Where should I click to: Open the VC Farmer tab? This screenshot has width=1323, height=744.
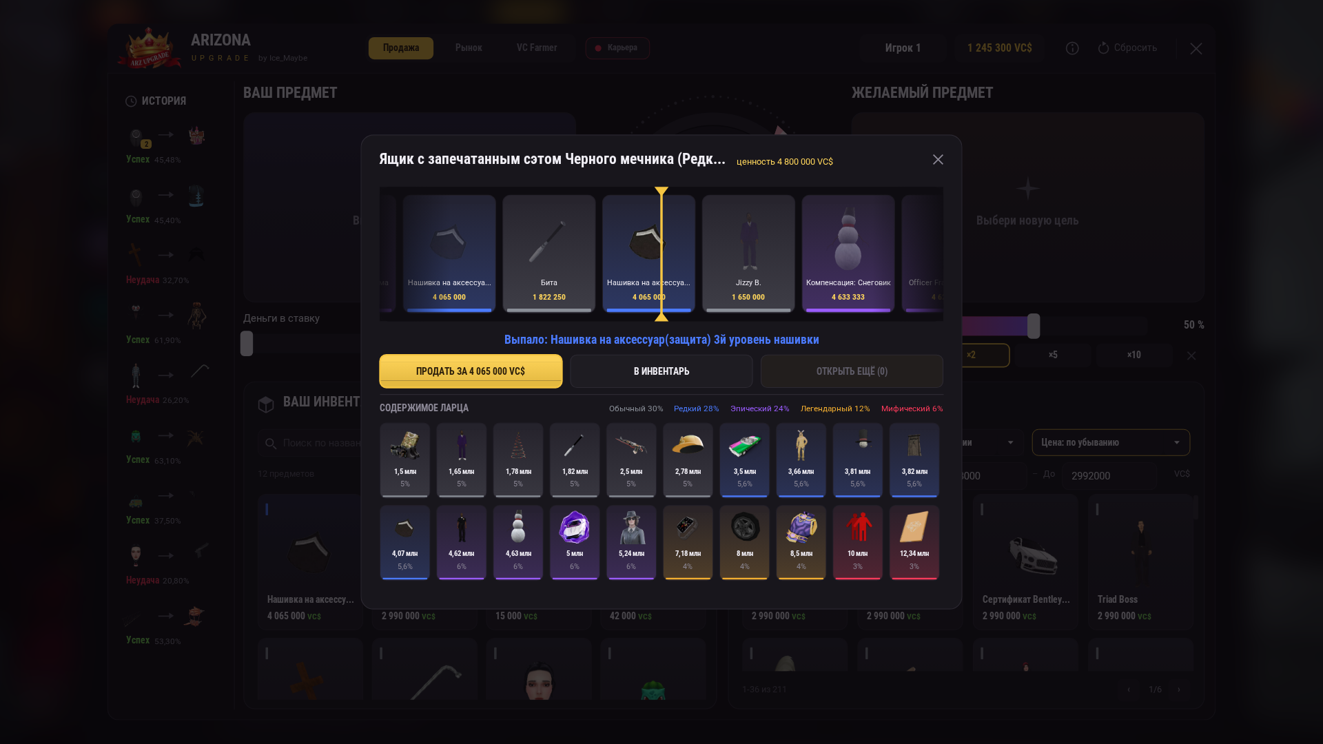(x=537, y=48)
